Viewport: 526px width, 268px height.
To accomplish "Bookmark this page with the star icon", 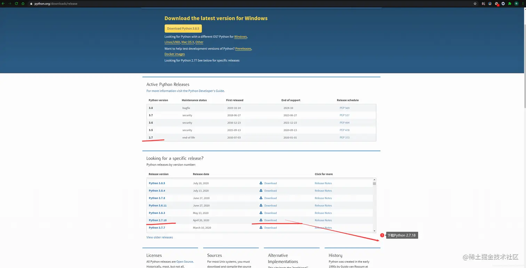I will pyautogui.click(x=475, y=3).
